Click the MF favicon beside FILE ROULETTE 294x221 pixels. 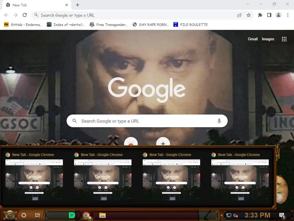[x=175, y=25]
